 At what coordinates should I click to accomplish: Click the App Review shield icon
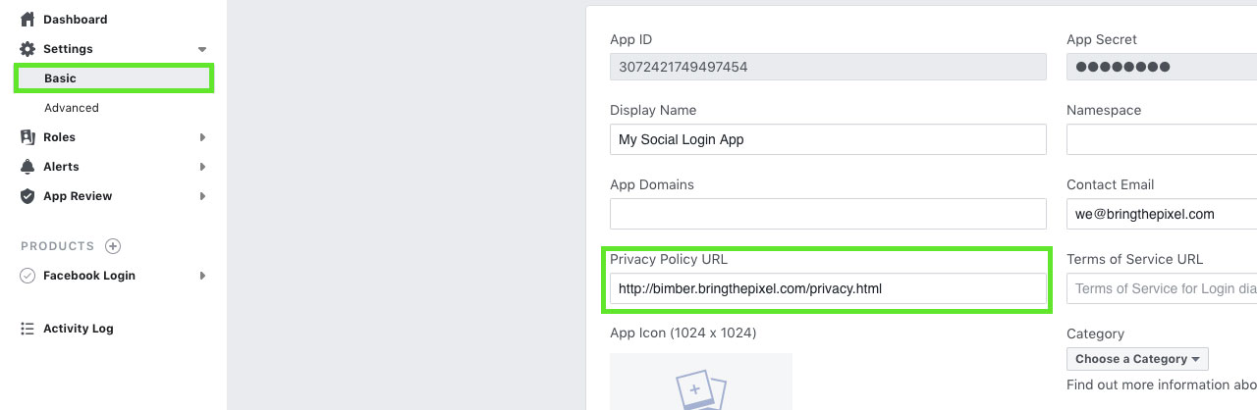[x=27, y=196]
